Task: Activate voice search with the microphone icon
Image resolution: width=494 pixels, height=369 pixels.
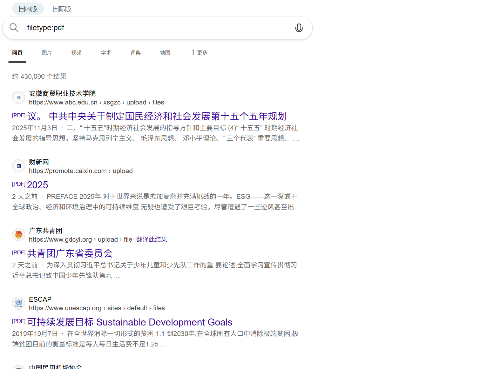Action: pyautogui.click(x=299, y=28)
